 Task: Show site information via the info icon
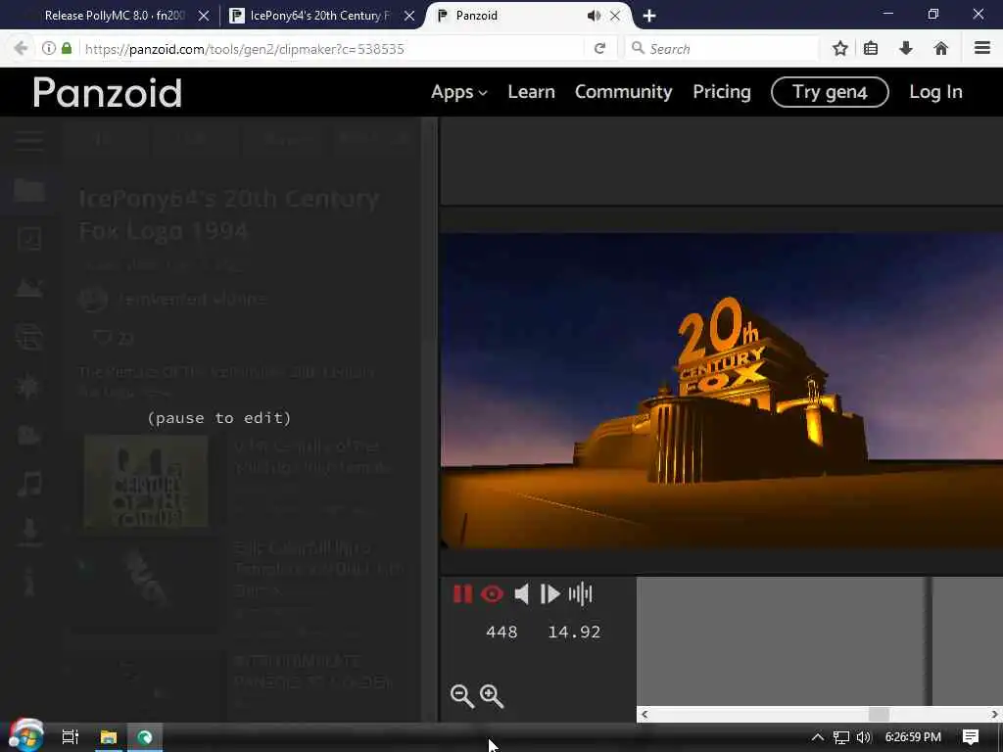49,49
